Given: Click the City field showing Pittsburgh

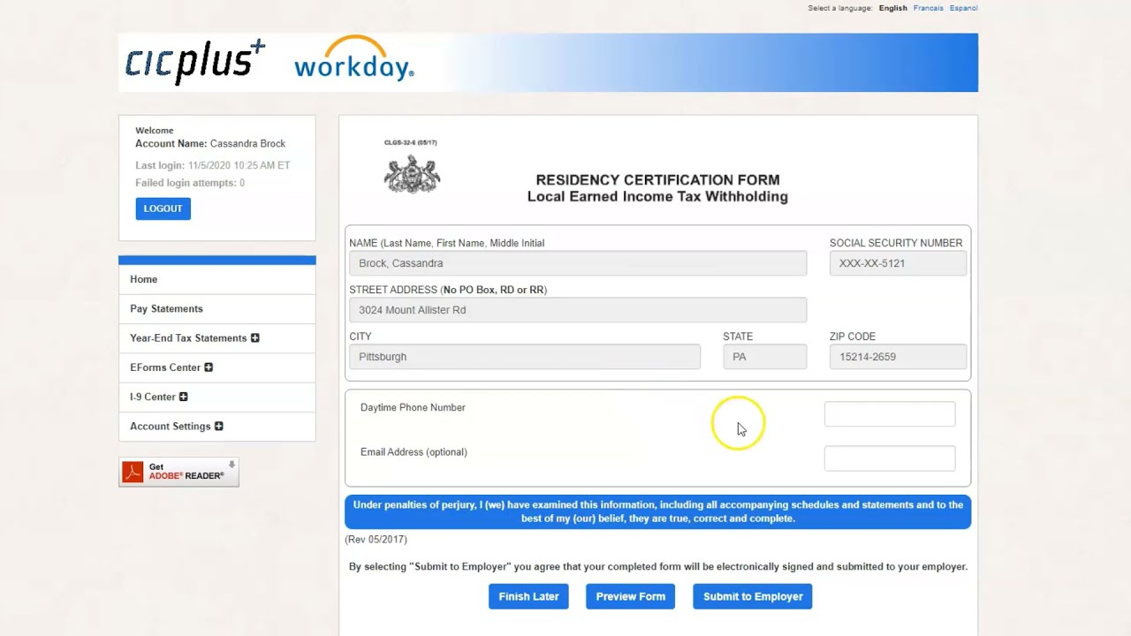Looking at the screenshot, I should (525, 357).
